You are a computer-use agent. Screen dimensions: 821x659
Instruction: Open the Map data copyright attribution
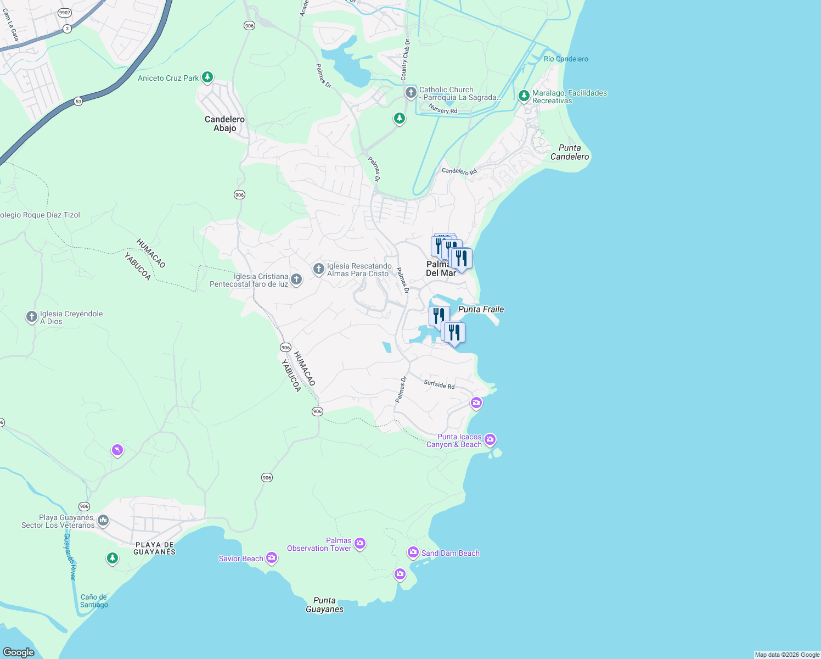coord(786,654)
